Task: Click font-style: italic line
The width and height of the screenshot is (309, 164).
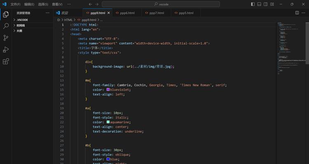Action: coord(110,118)
